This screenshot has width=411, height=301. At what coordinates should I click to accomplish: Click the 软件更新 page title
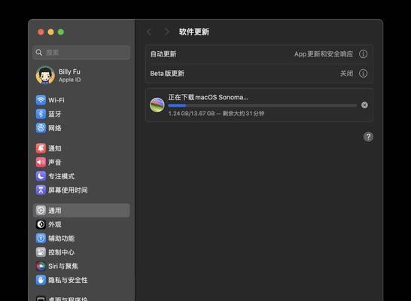point(194,32)
